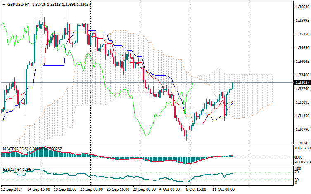
Task: Select the MACD(5,35,5) indicator label
Action: pos(16,148)
